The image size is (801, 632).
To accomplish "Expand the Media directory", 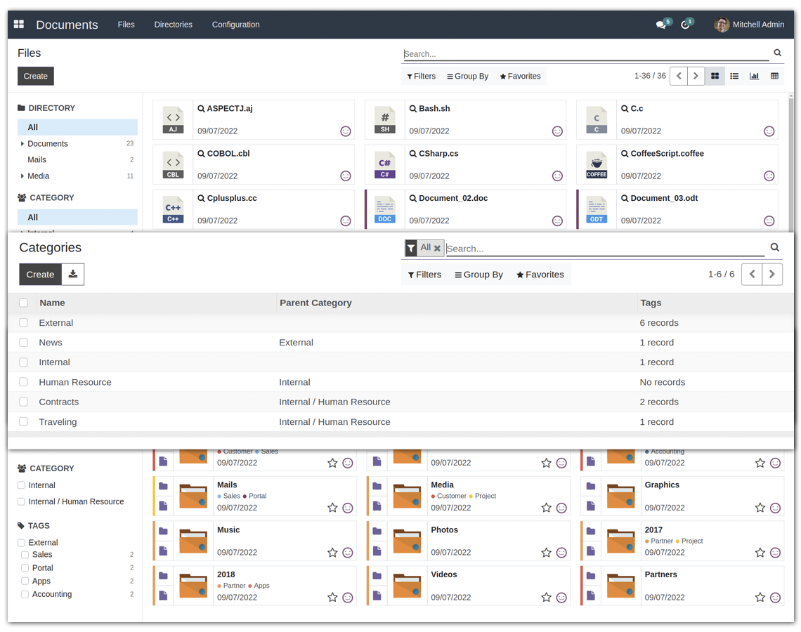I will [x=22, y=176].
